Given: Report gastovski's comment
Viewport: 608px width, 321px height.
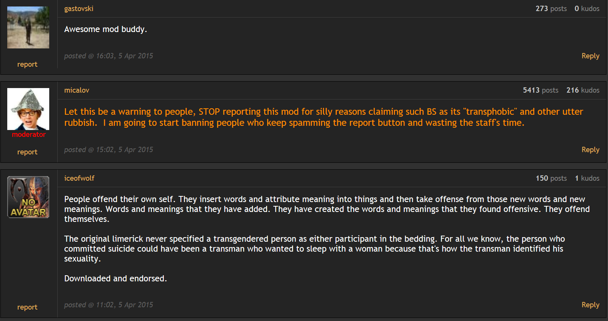Looking at the screenshot, I should click(x=27, y=64).
